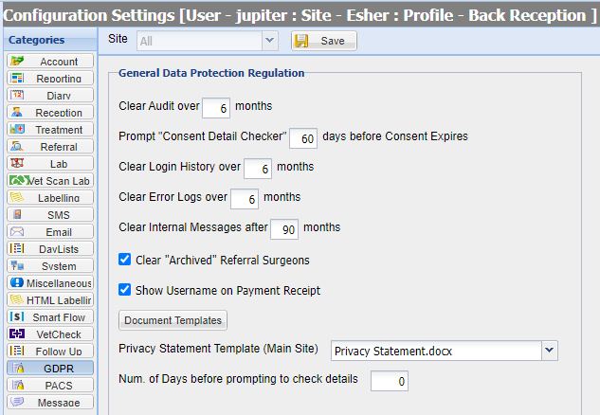Click the Miscellaneous info icon
This screenshot has width=600, height=415.
coord(16,282)
